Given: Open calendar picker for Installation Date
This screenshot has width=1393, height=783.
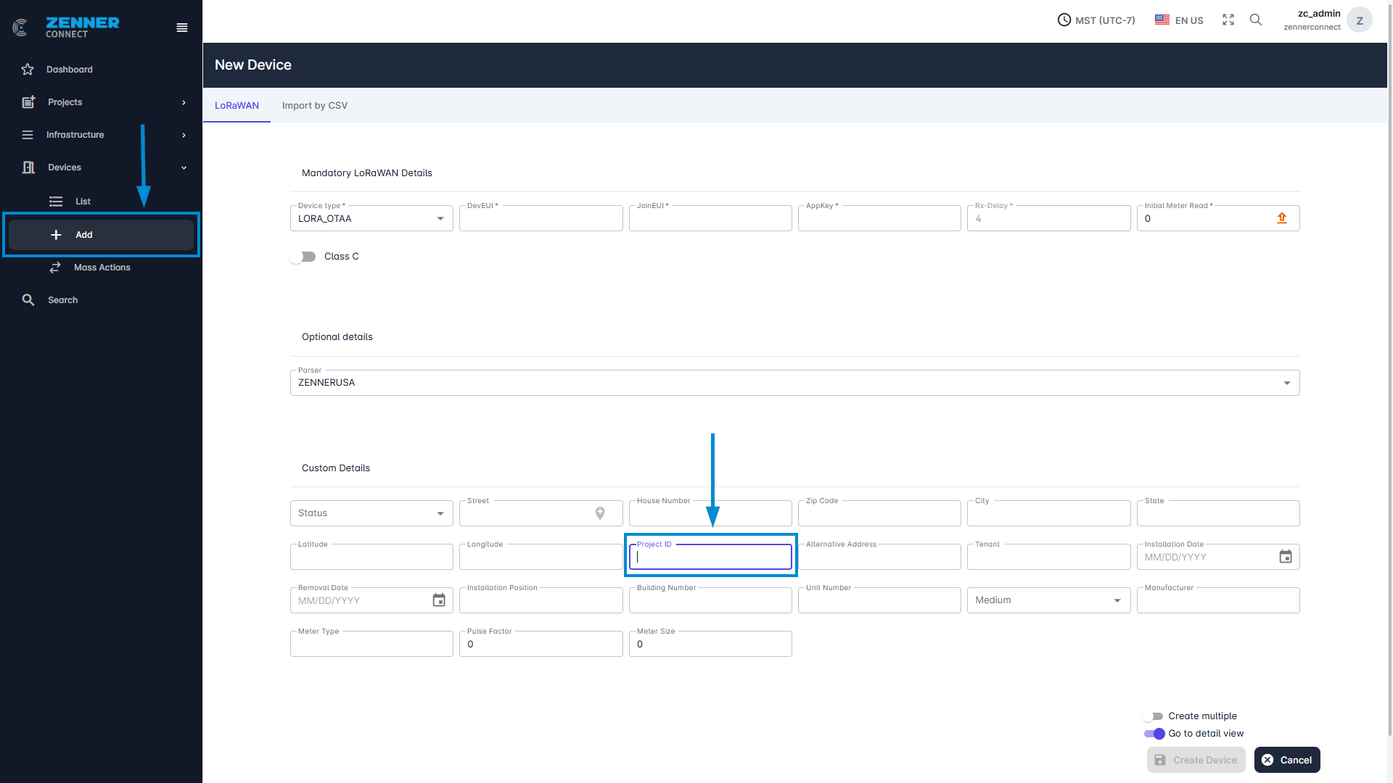Looking at the screenshot, I should coord(1285,557).
